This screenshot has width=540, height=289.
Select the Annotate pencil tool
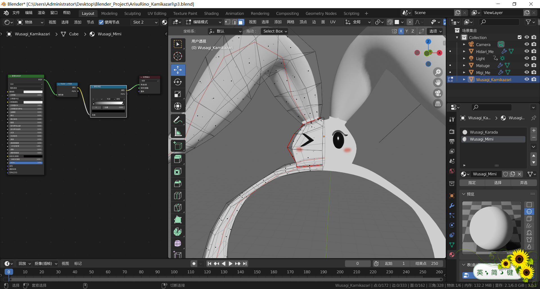[x=178, y=120]
